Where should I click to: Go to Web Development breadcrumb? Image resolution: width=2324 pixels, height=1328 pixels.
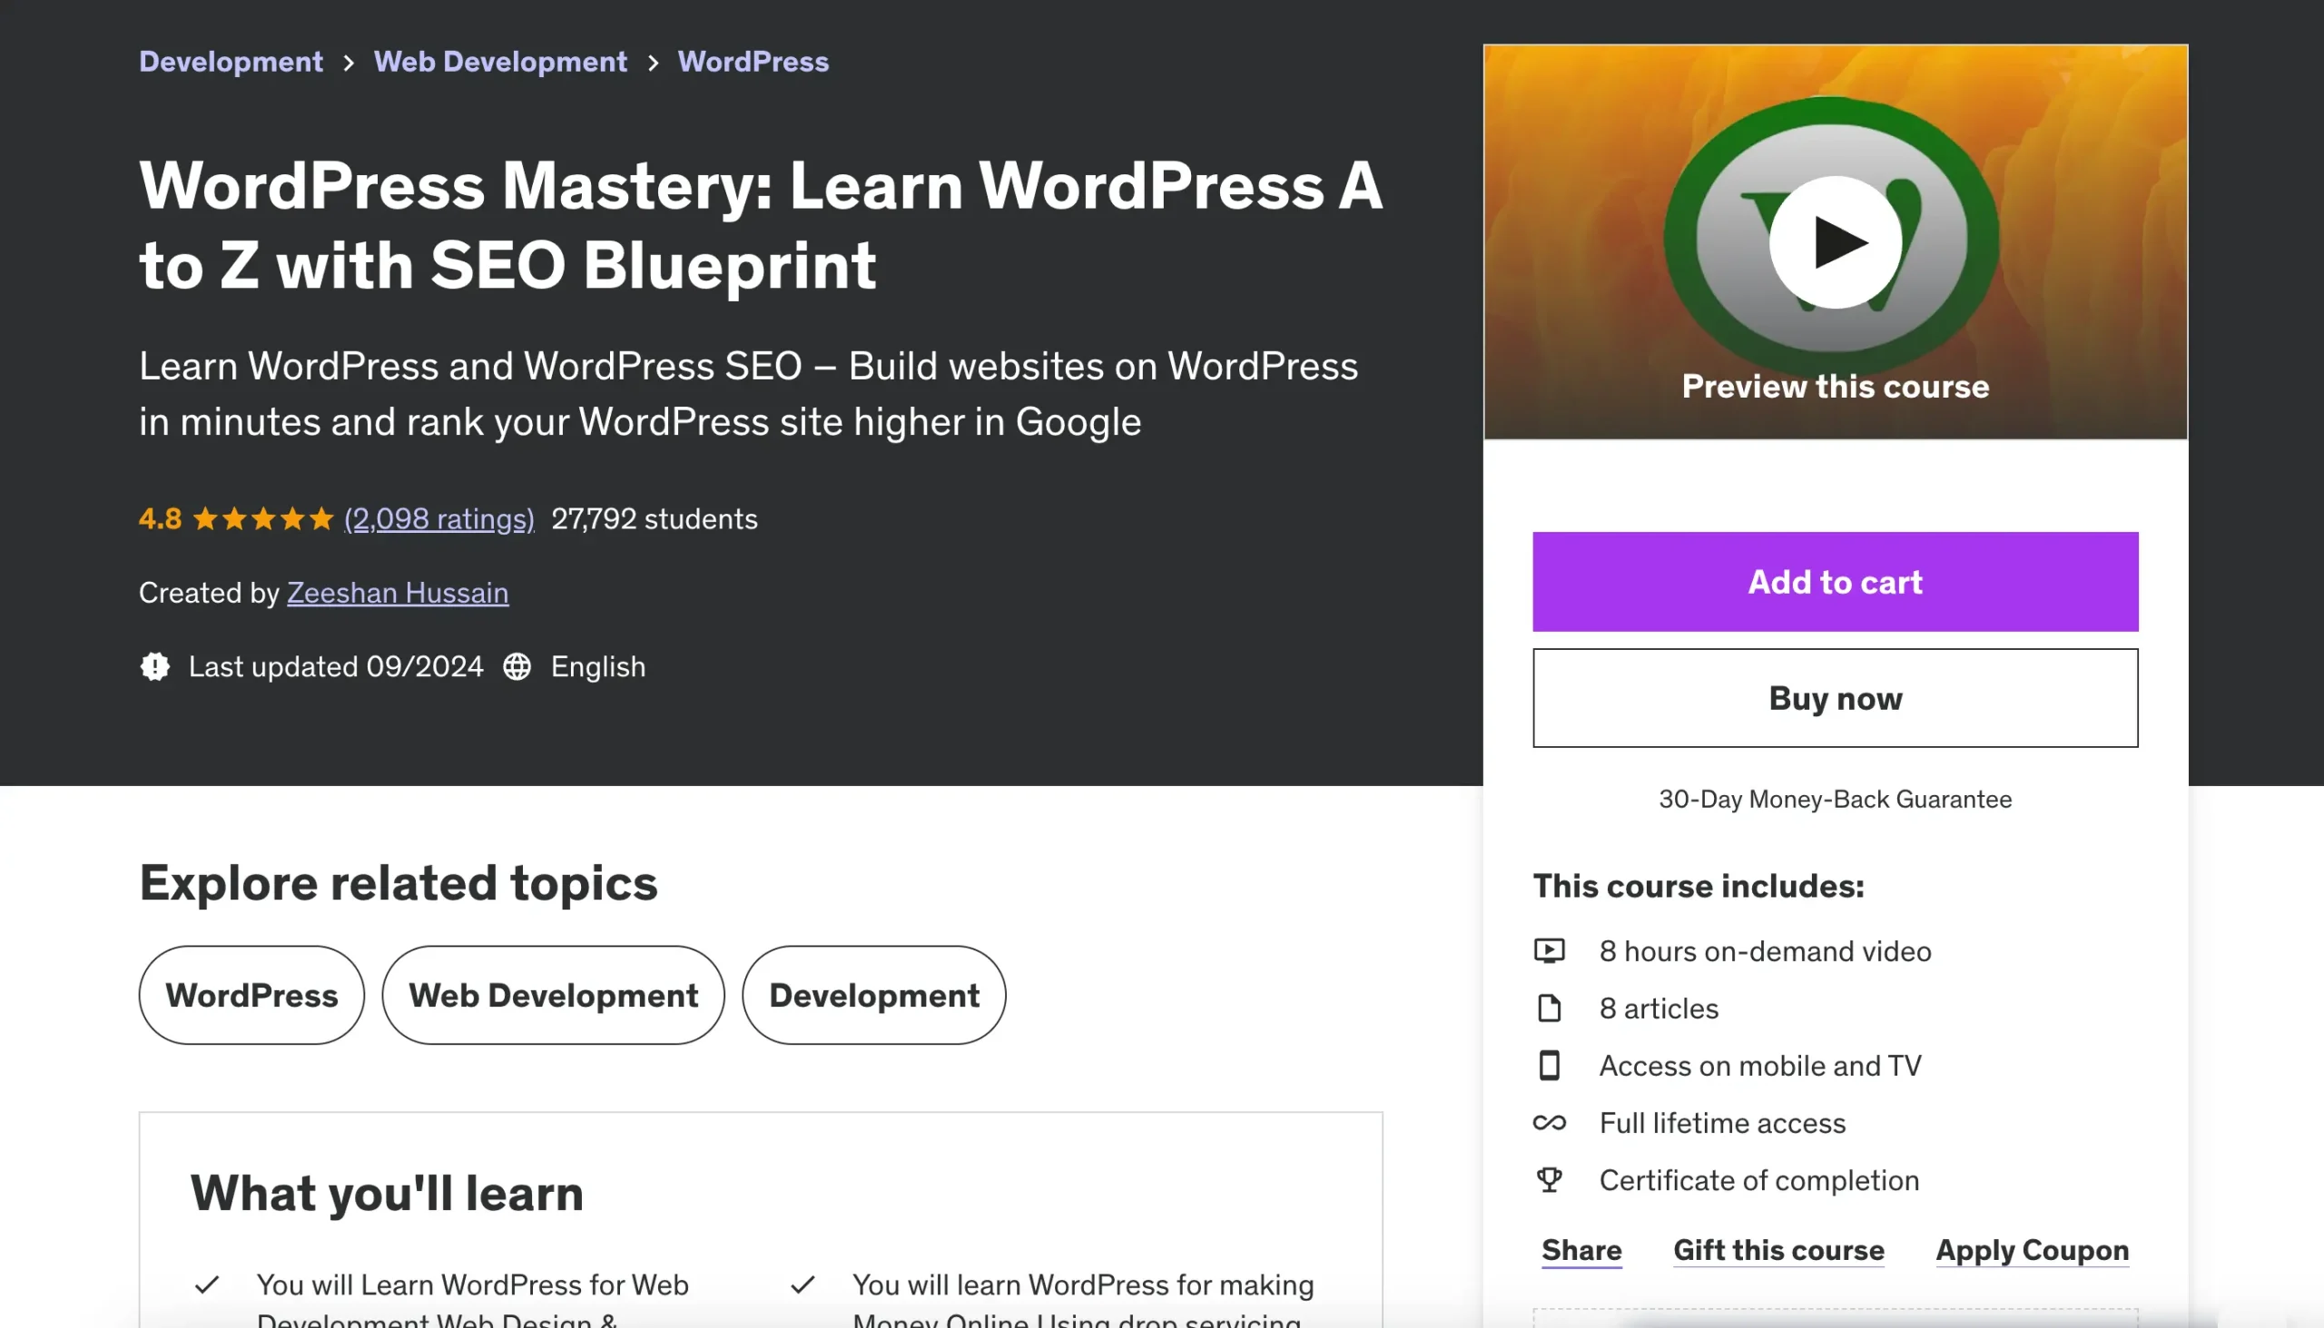500,62
